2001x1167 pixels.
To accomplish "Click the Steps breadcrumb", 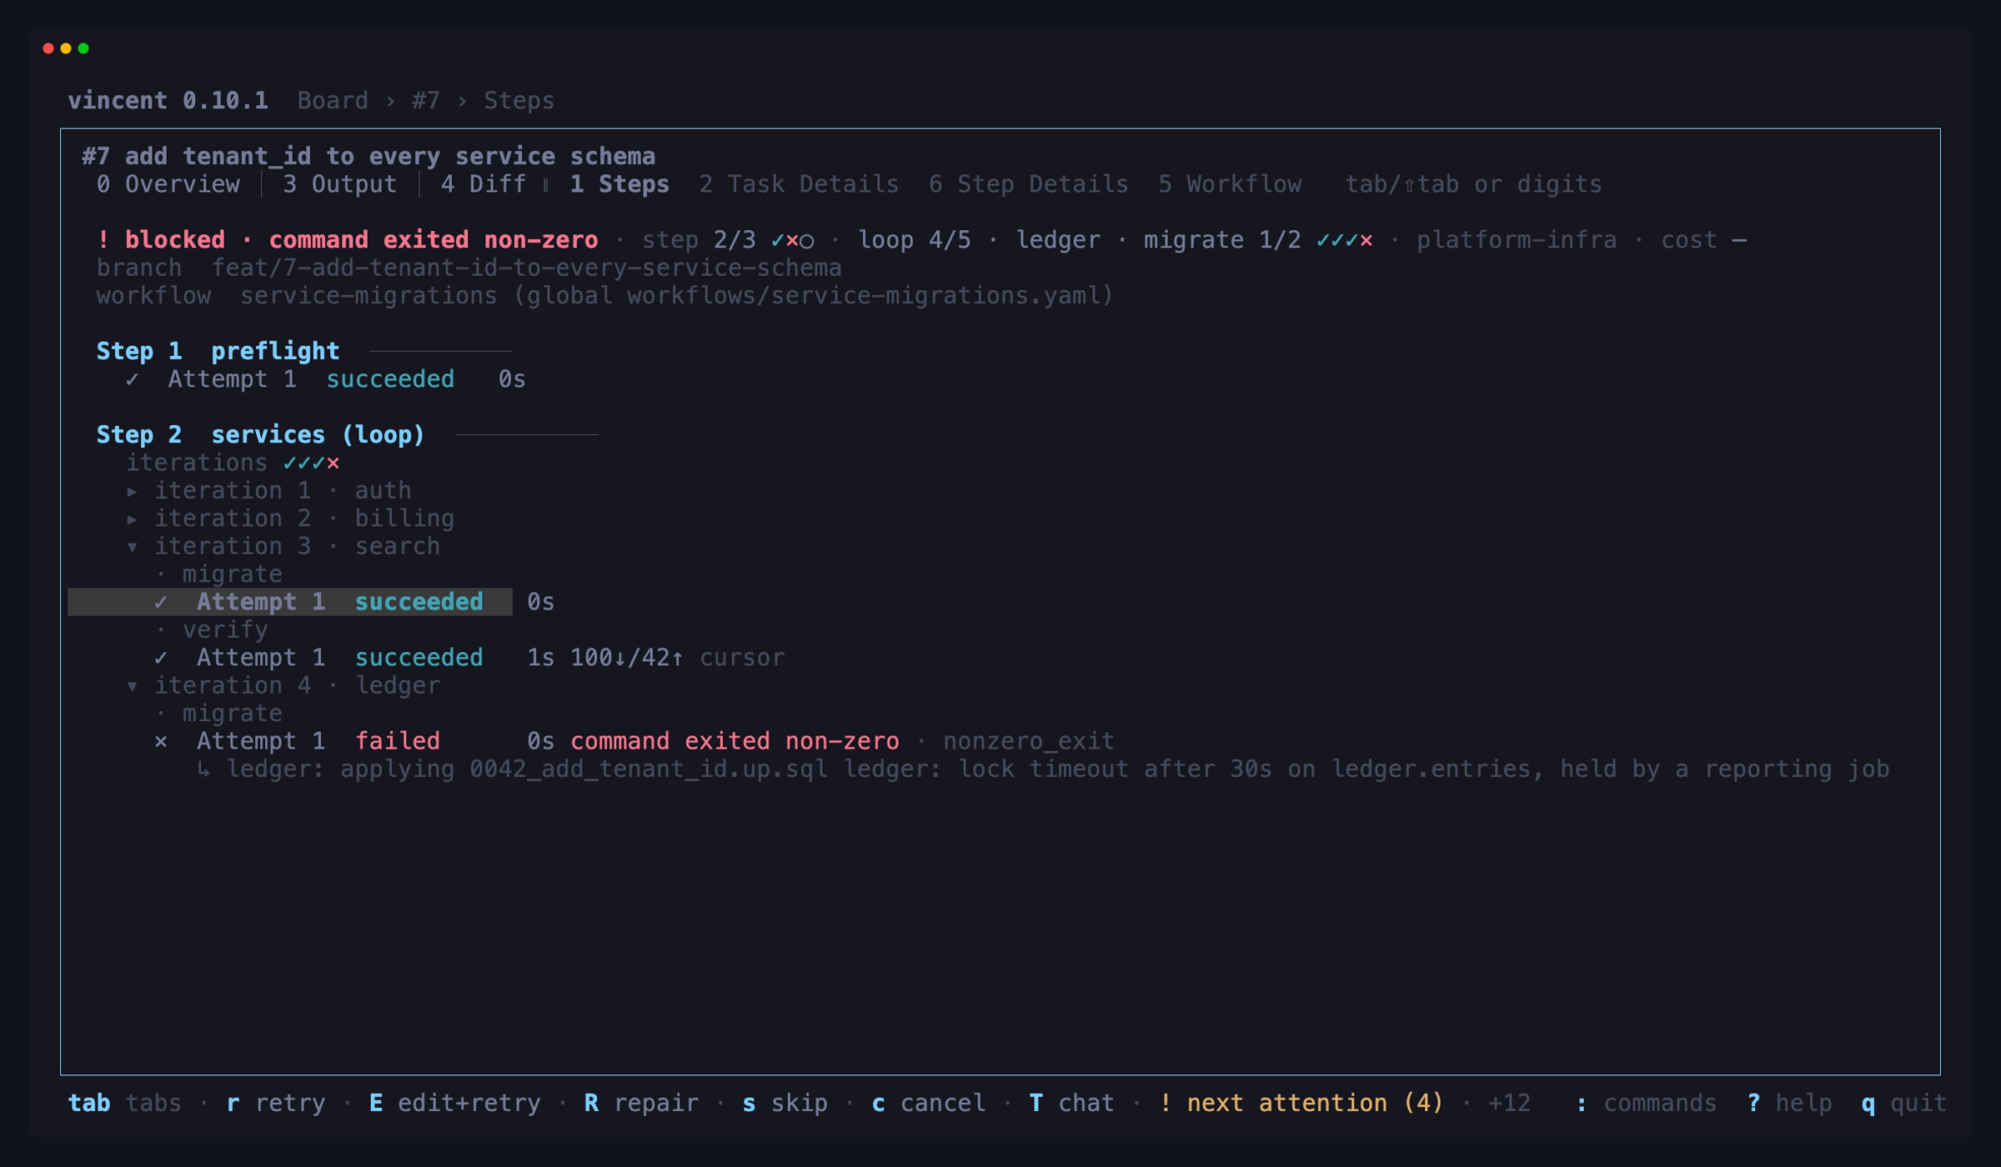I will tap(519, 101).
